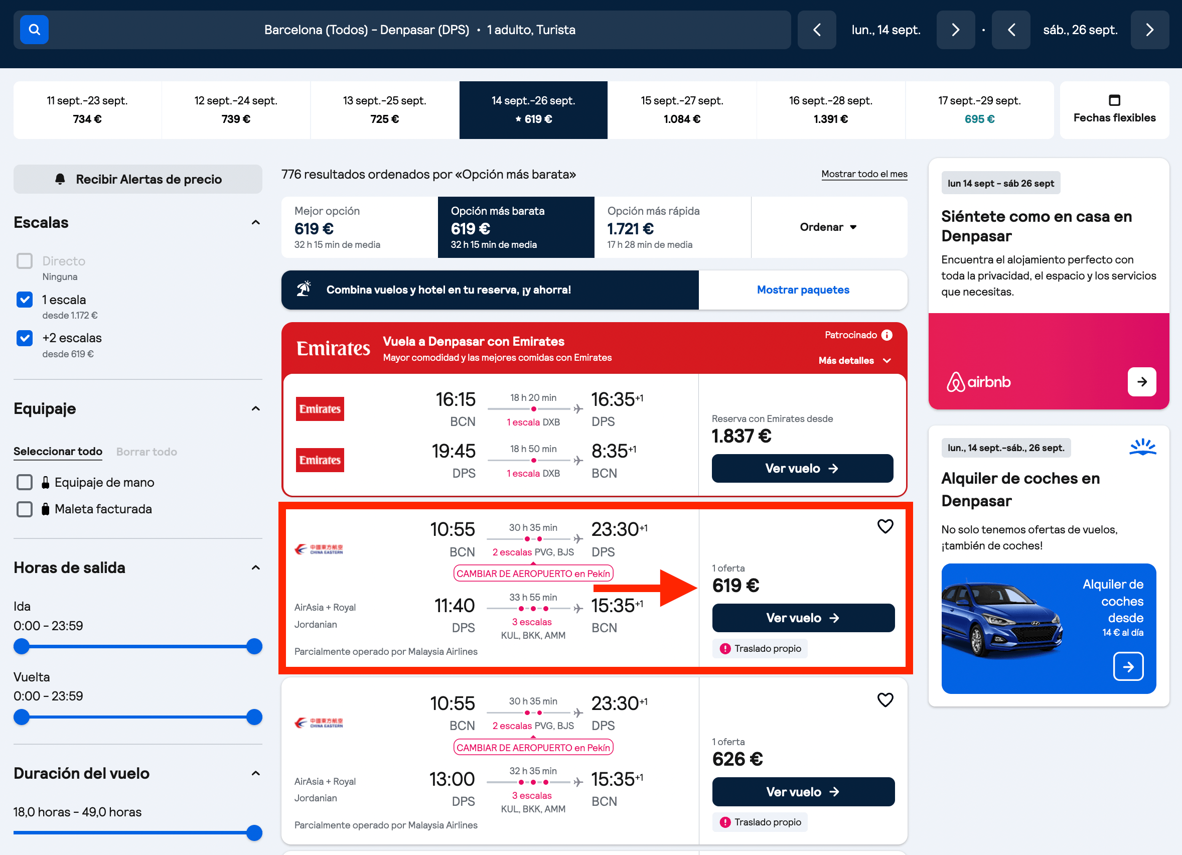This screenshot has width=1182, height=855.
Task: Click Ver vuelo for the 619 € offer
Action: pos(803,618)
